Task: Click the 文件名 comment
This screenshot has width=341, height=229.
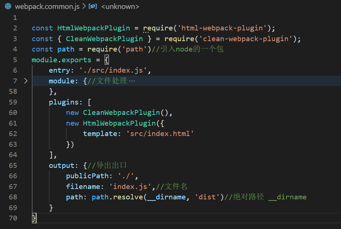Action: (x=172, y=187)
